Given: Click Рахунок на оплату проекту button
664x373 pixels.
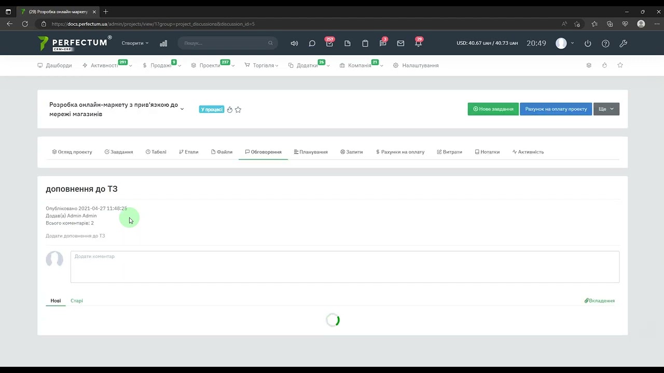Looking at the screenshot, I should pyautogui.click(x=556, y=109).
